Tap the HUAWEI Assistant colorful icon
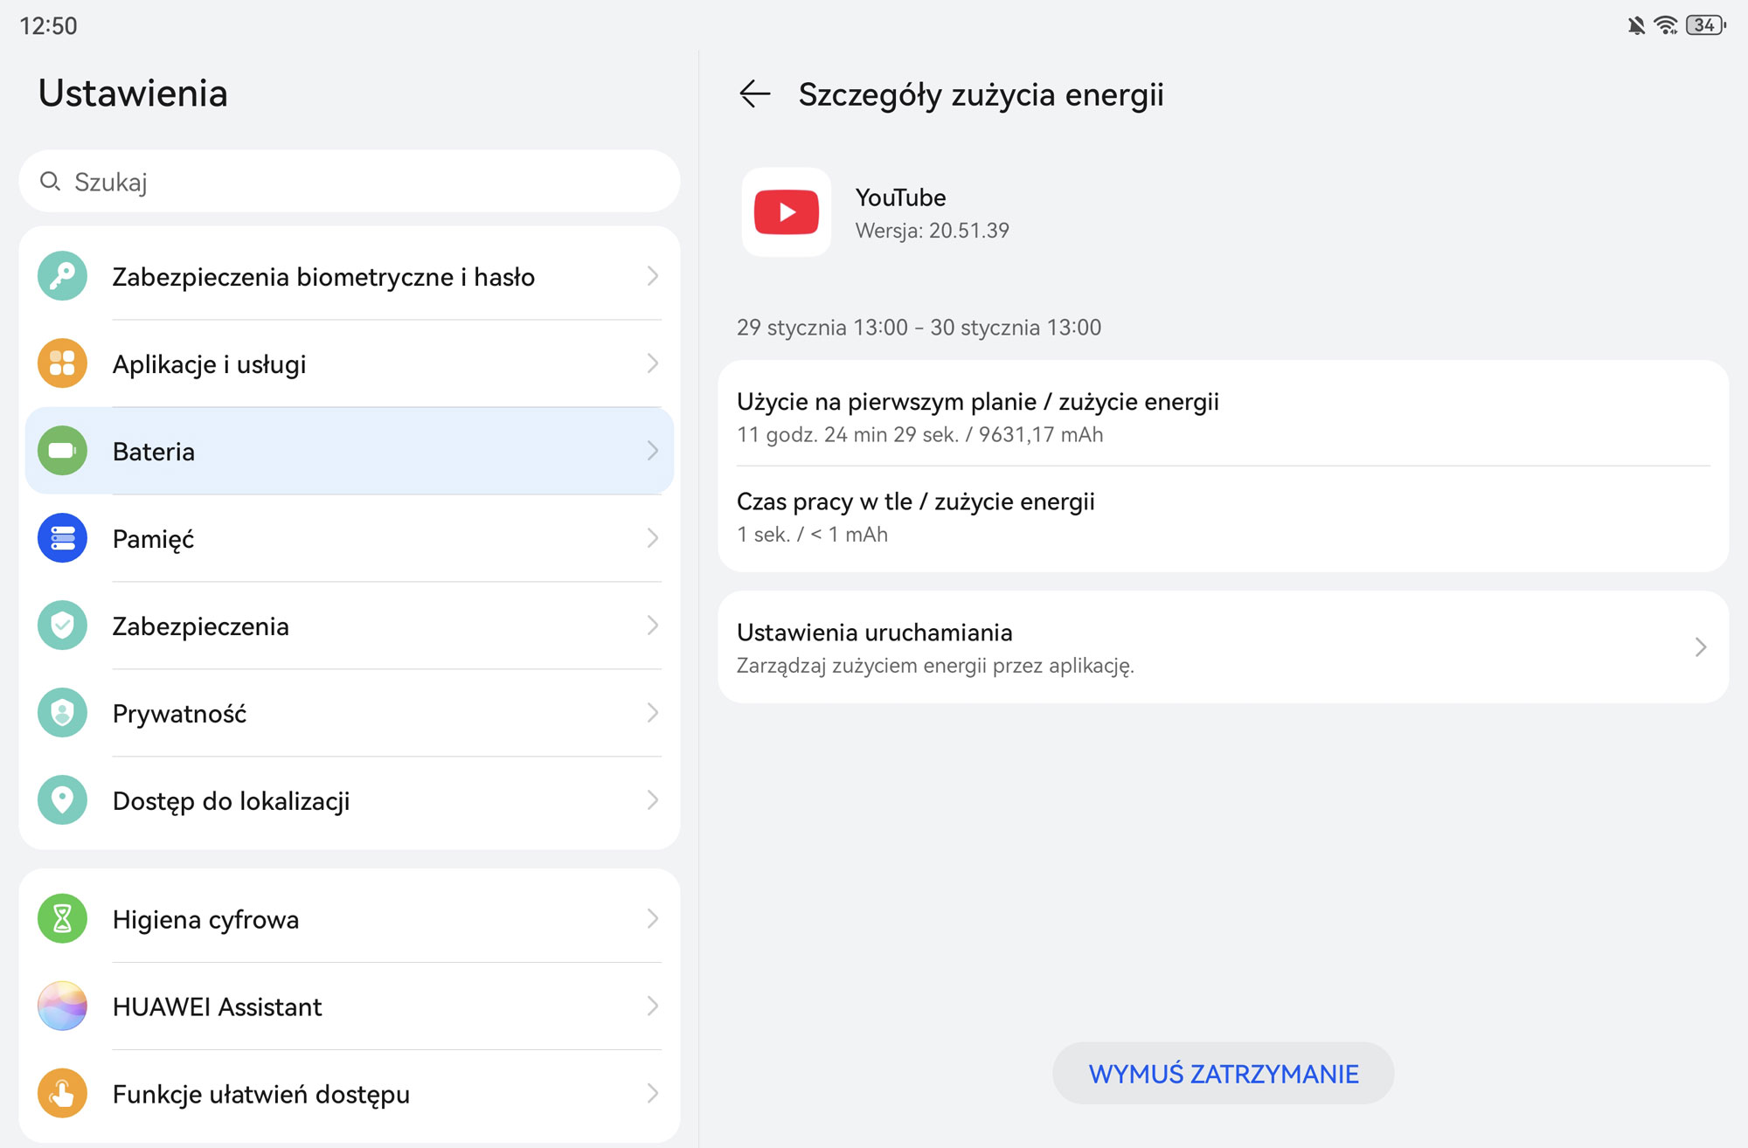The height and width of the screenshot is (1148, 1748). click(x=62, y=1006)
